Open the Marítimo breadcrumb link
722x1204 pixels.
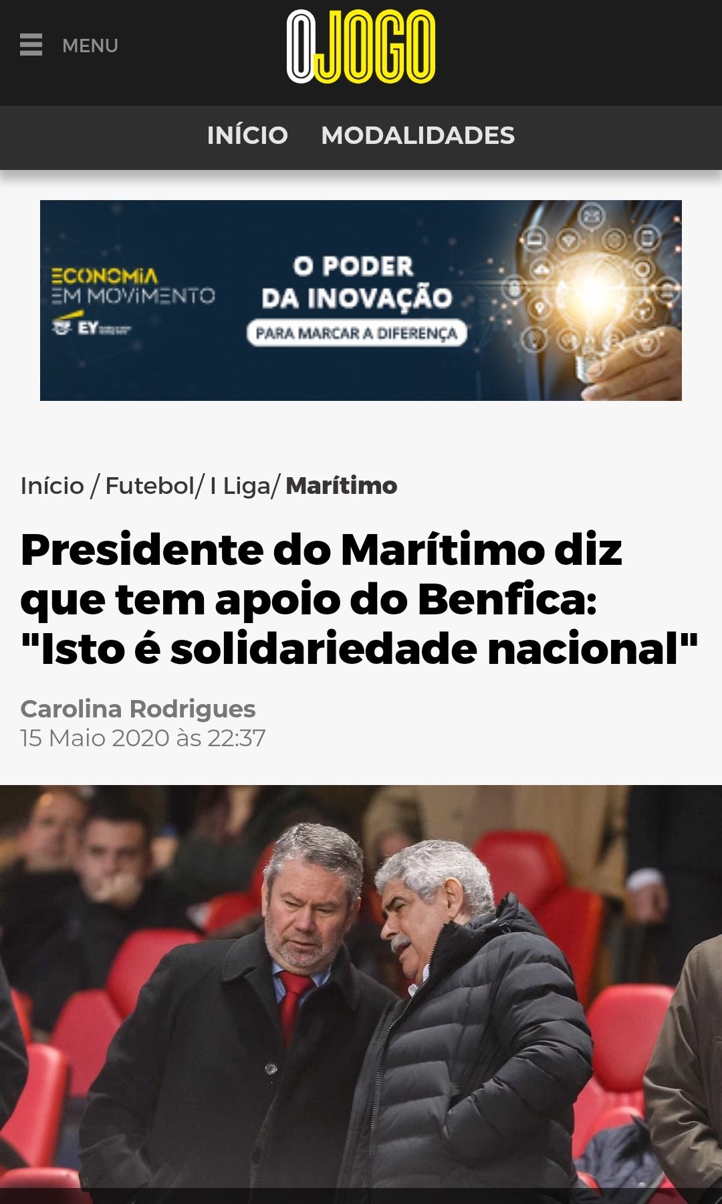pos(342,486)
